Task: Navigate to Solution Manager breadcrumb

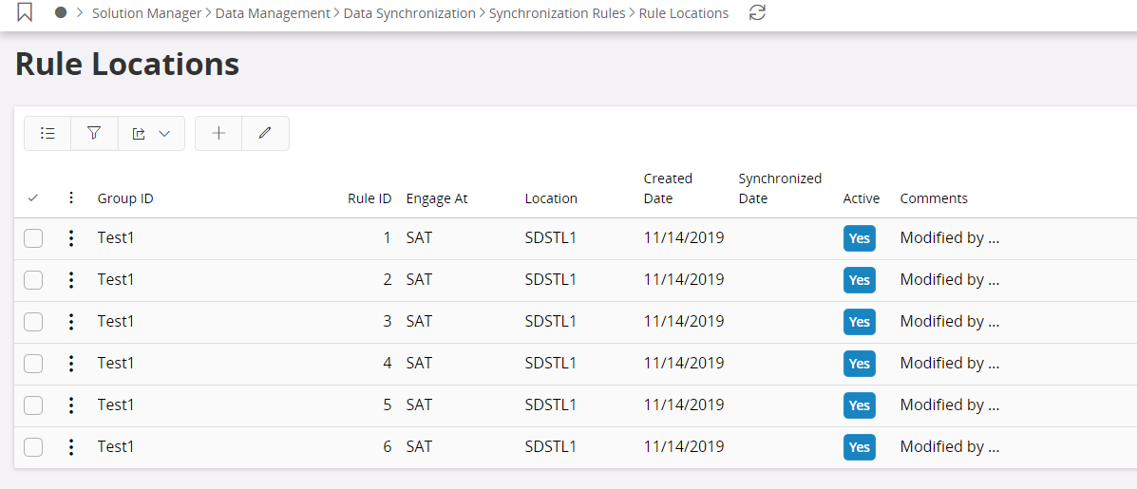Action: click(146, 13)
